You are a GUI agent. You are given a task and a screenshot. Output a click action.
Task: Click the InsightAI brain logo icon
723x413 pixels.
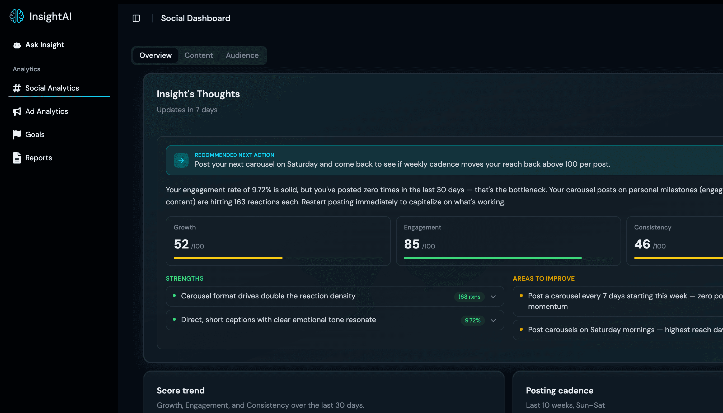[x=17, y=16]
